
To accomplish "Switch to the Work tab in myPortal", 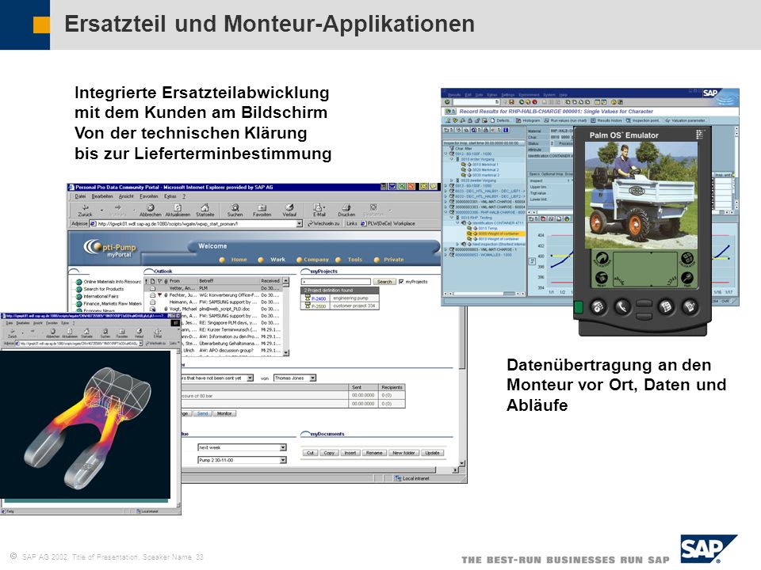I will point(277,260).
